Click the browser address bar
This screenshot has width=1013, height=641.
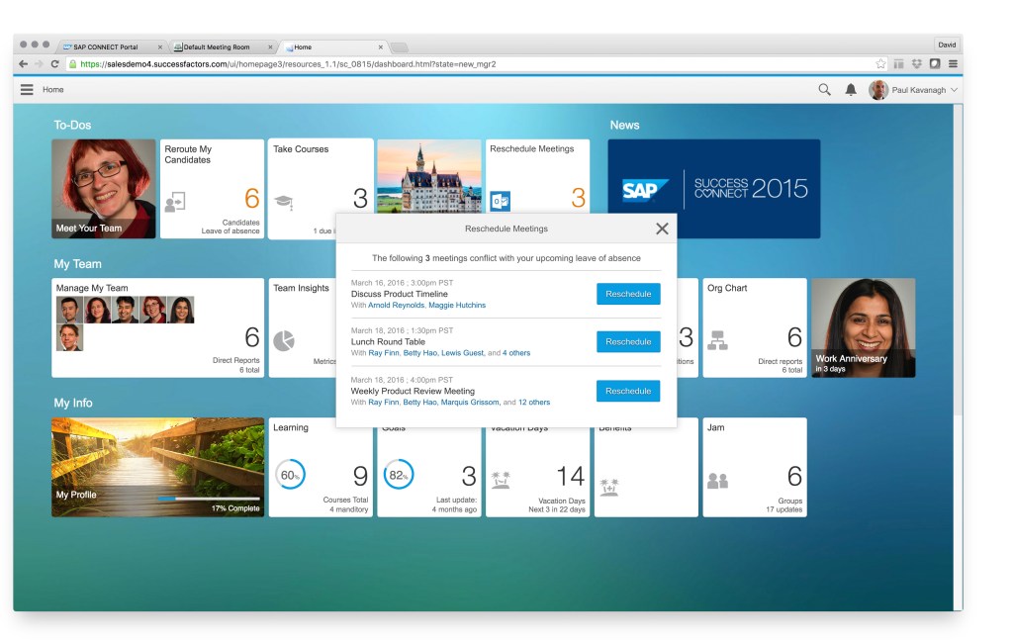pyautogui.click(x=445, y=64)
